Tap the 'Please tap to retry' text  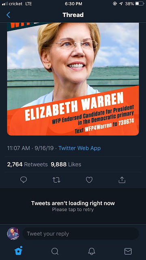[x=73, y=210]
